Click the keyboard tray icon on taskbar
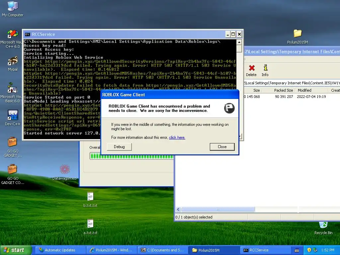 297,250
